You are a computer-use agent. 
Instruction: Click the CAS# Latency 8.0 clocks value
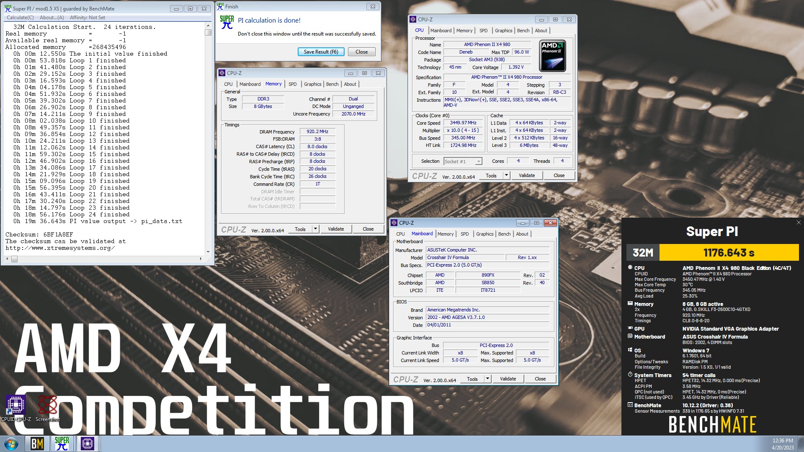tap(317, 146)
